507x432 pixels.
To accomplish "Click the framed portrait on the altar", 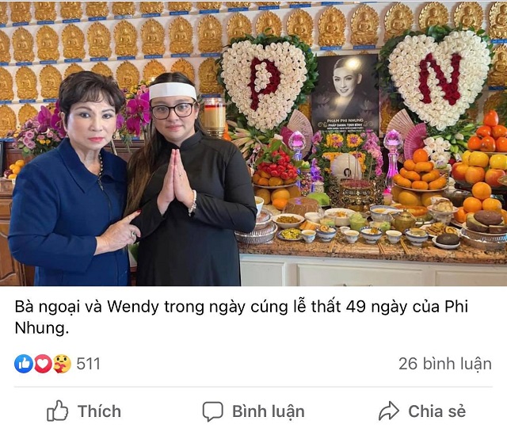I will (x=345, y=94).
